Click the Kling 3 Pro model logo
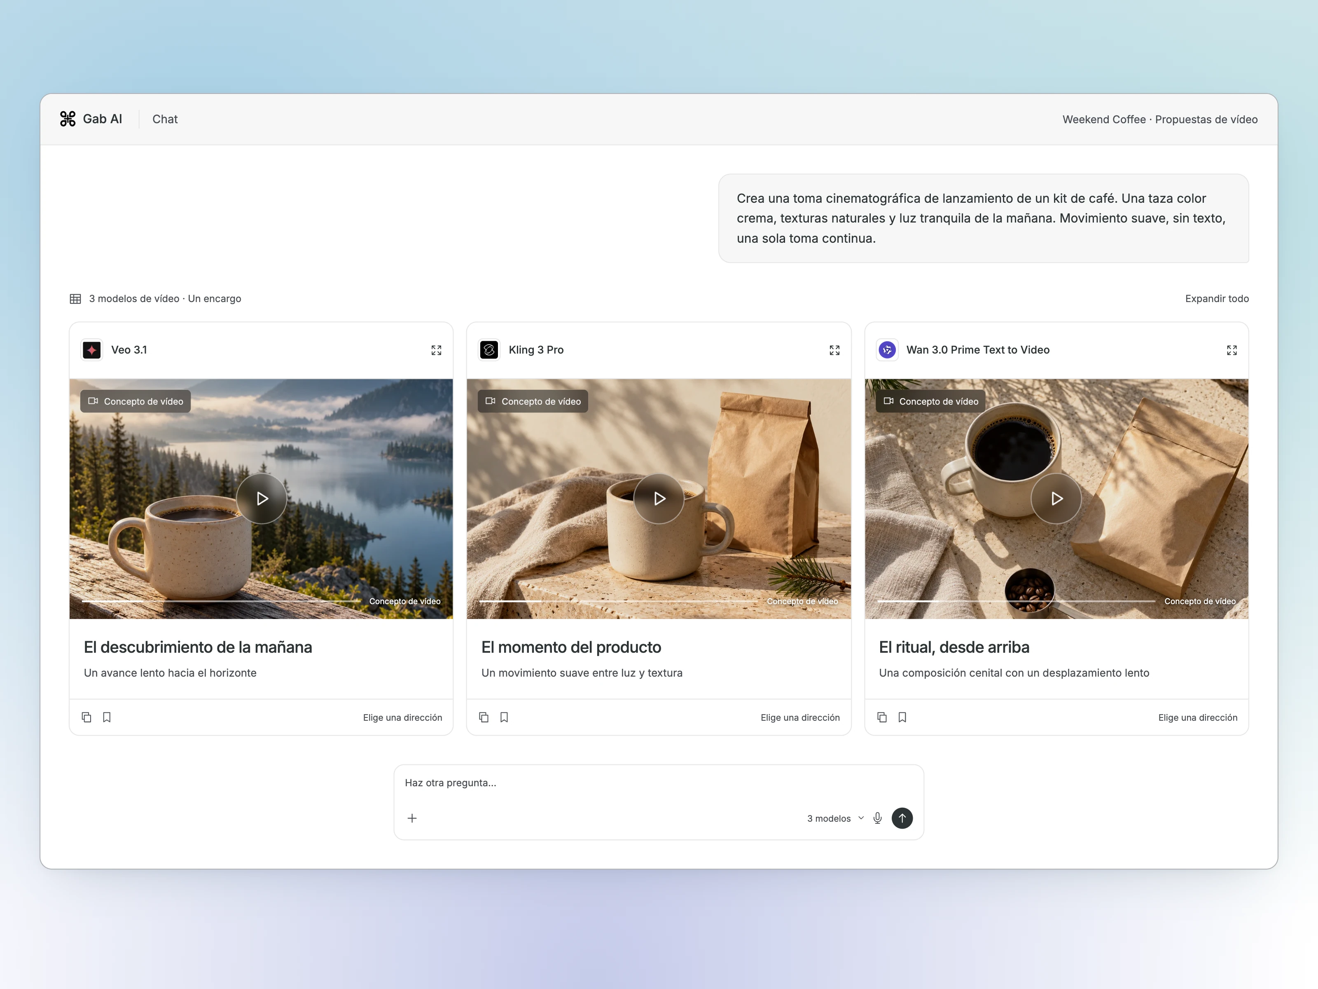 pyautogui.click(x=489, y=350)
